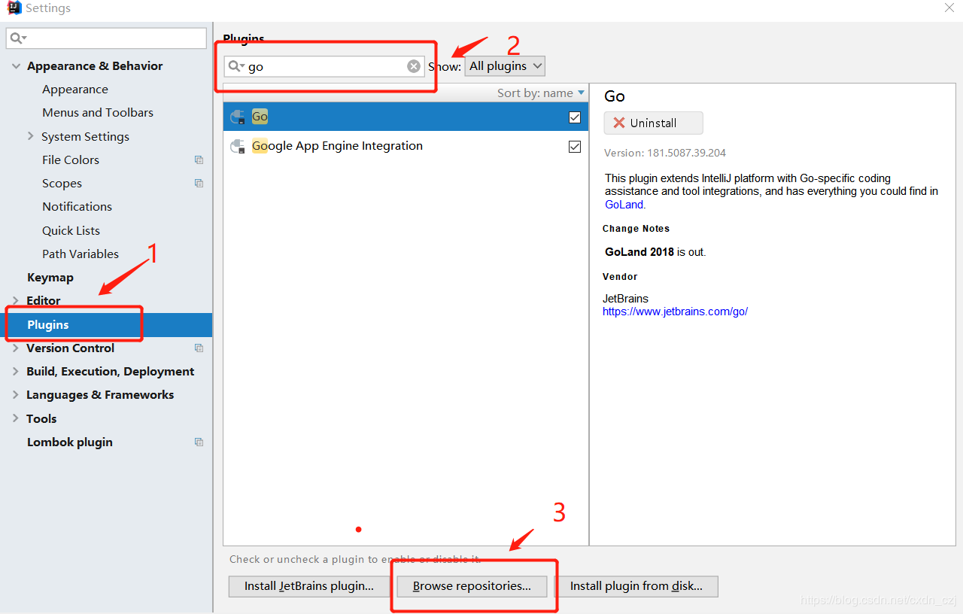Click the IntelliJ IDEA logo in title bar
Image resolution: width=963 pixels, height=614 pixels.
point(14,8)
